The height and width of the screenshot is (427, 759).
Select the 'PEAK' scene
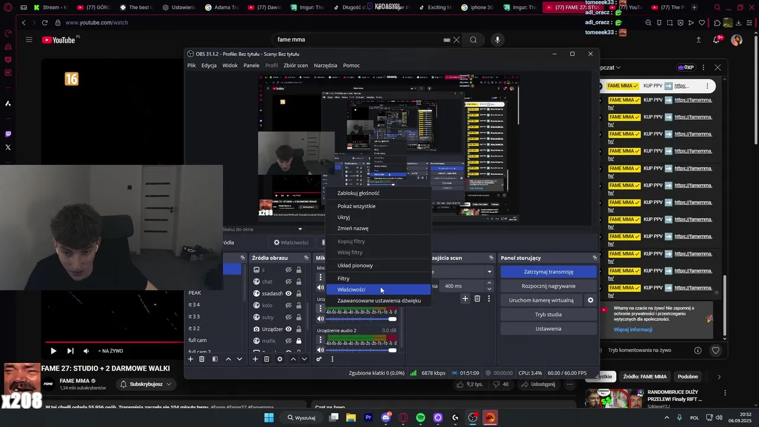coord(194,293)
